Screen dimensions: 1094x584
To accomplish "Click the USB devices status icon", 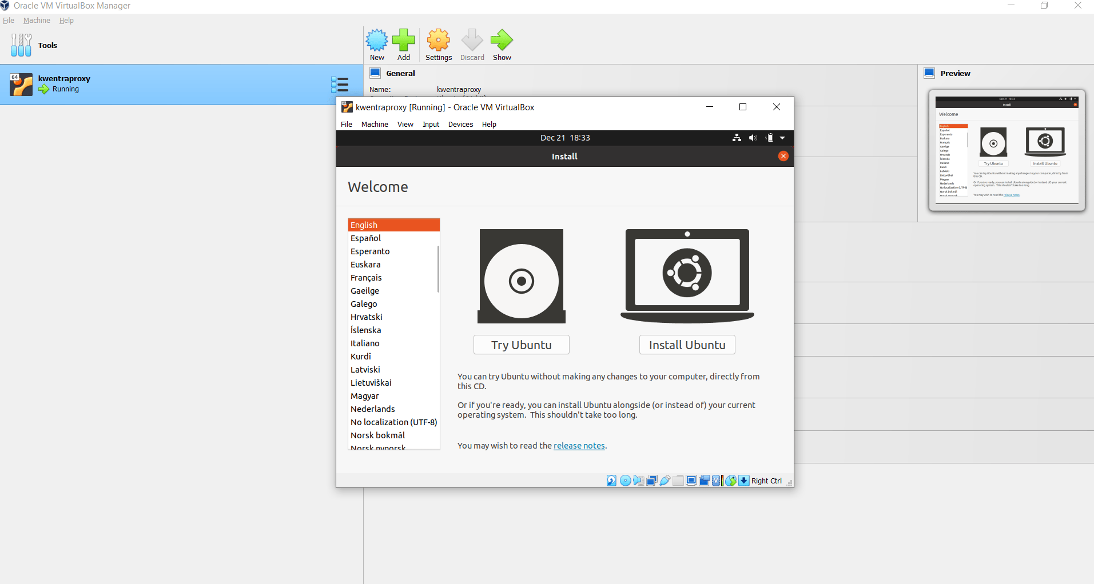I will pos(665,481).
